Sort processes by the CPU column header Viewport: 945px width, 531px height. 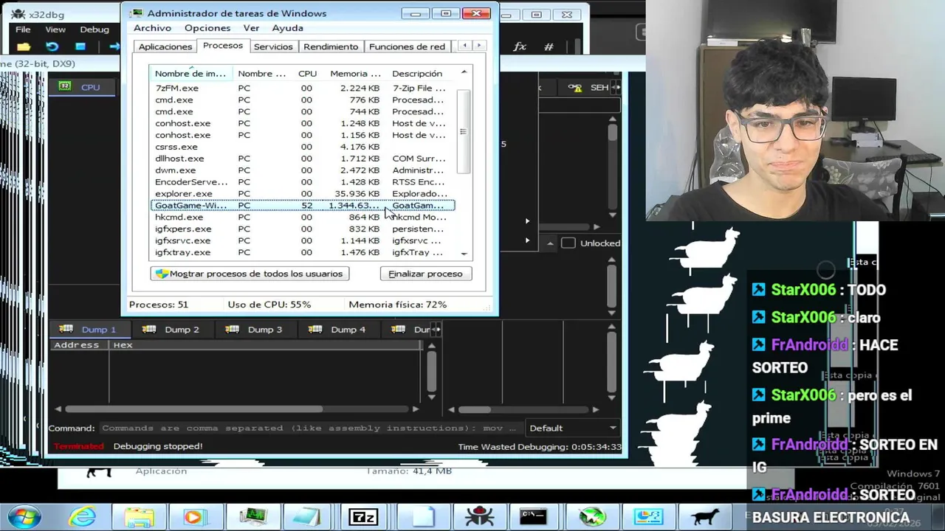click(x=307, y=74)
